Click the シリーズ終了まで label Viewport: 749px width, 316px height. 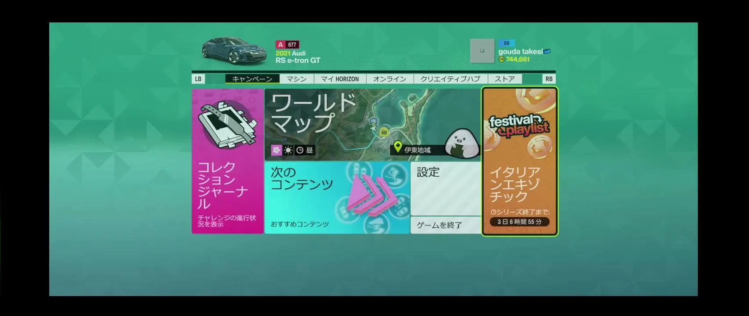tap(523, 212)
